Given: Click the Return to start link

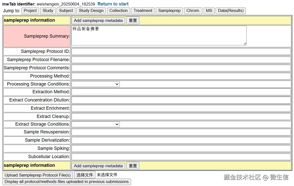Looking at the screenshot, I should point(113,4).
